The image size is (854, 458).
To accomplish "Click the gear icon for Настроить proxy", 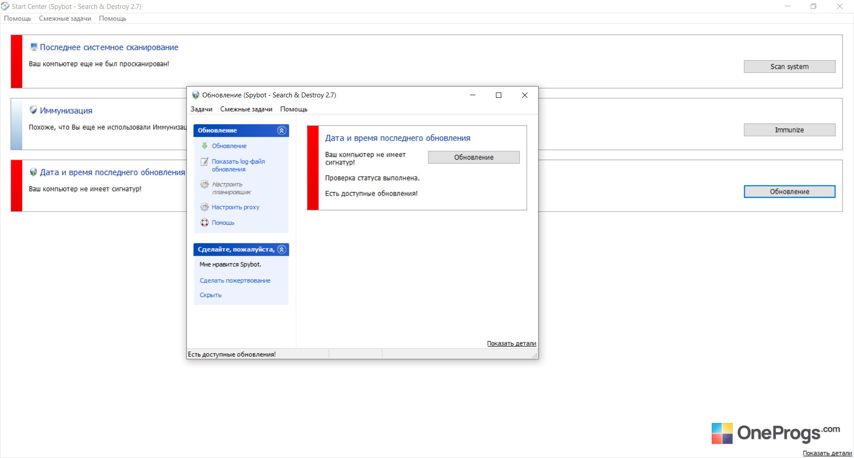I will (x=205, y=207).
